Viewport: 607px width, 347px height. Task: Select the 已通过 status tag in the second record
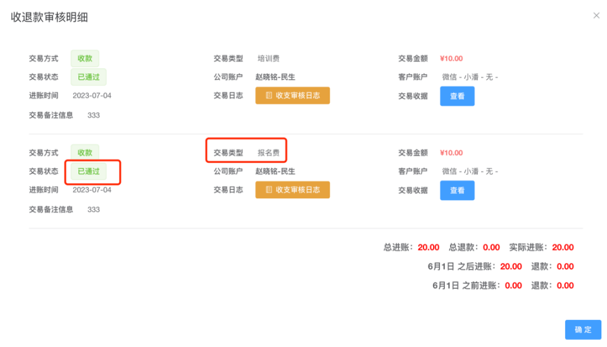pos(89,171)
